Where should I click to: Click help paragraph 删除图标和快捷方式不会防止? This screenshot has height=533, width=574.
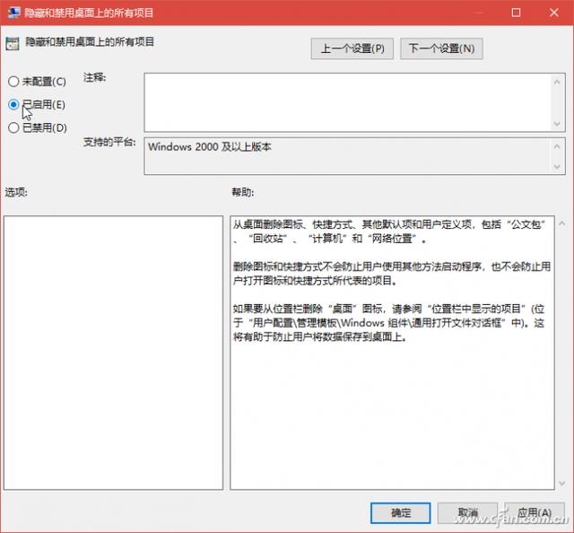[x=392, y=274]
